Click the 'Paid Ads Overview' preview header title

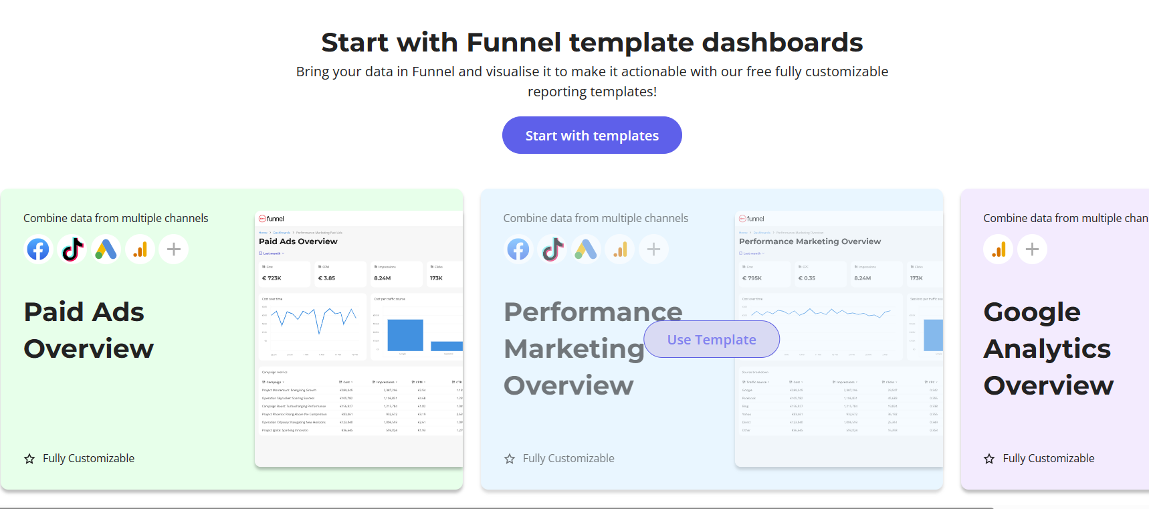pyautogui.click(x=298, y=241)
